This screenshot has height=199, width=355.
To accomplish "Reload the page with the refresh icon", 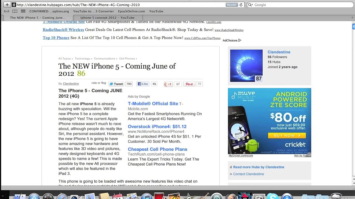I will pos(241,5).
